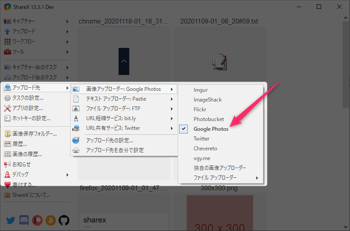The height and width of the screenshot is (231, 350).
Task: Click the 寄付する heart icon
Action: (8, 184)
